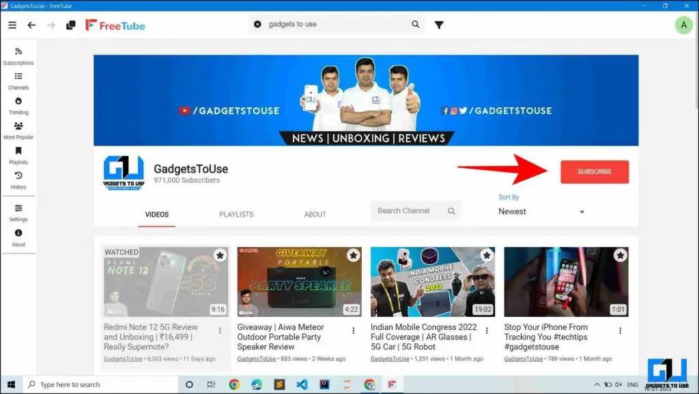Switch to the Videos tab
This screenshot has height=394, width=699.
pyautogui.click(x=157, y=214)
